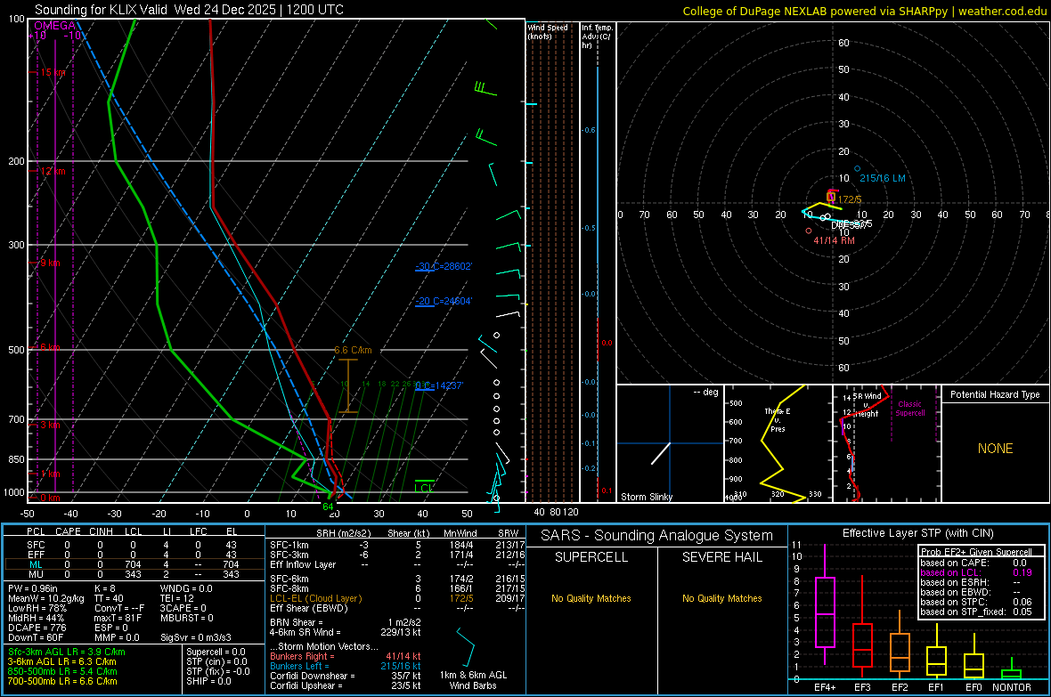Image resolution: width=1051 pixels, height=697 pixels.
Task: Select the EFF parcel row label
Action: pyautogui.click(x=36, y=555)
